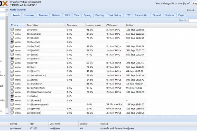Click the Logout button
The image size is (197, 131).
coord(195,4)
